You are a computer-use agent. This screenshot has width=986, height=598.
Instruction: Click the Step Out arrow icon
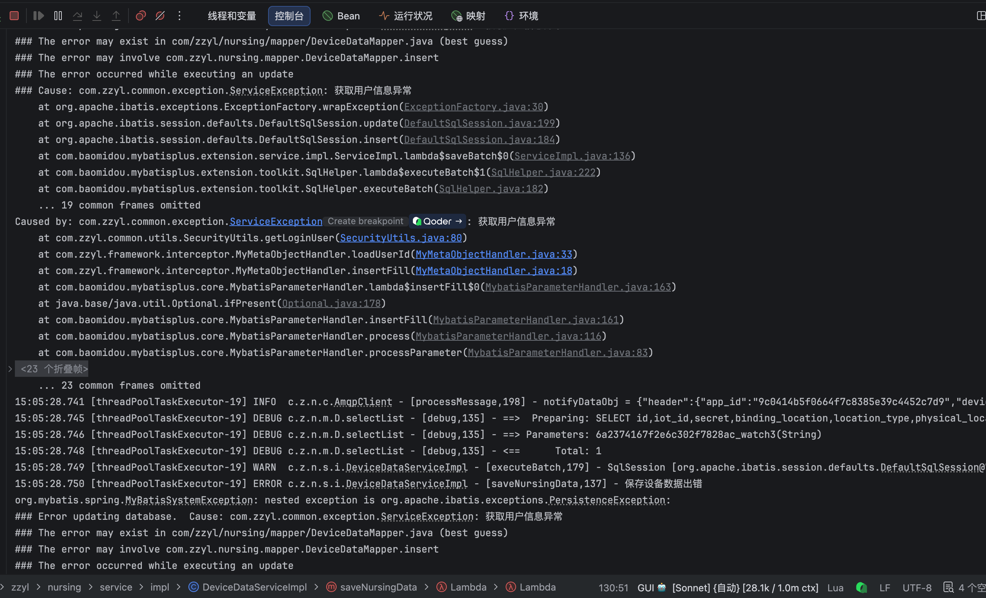pos(116,16)
